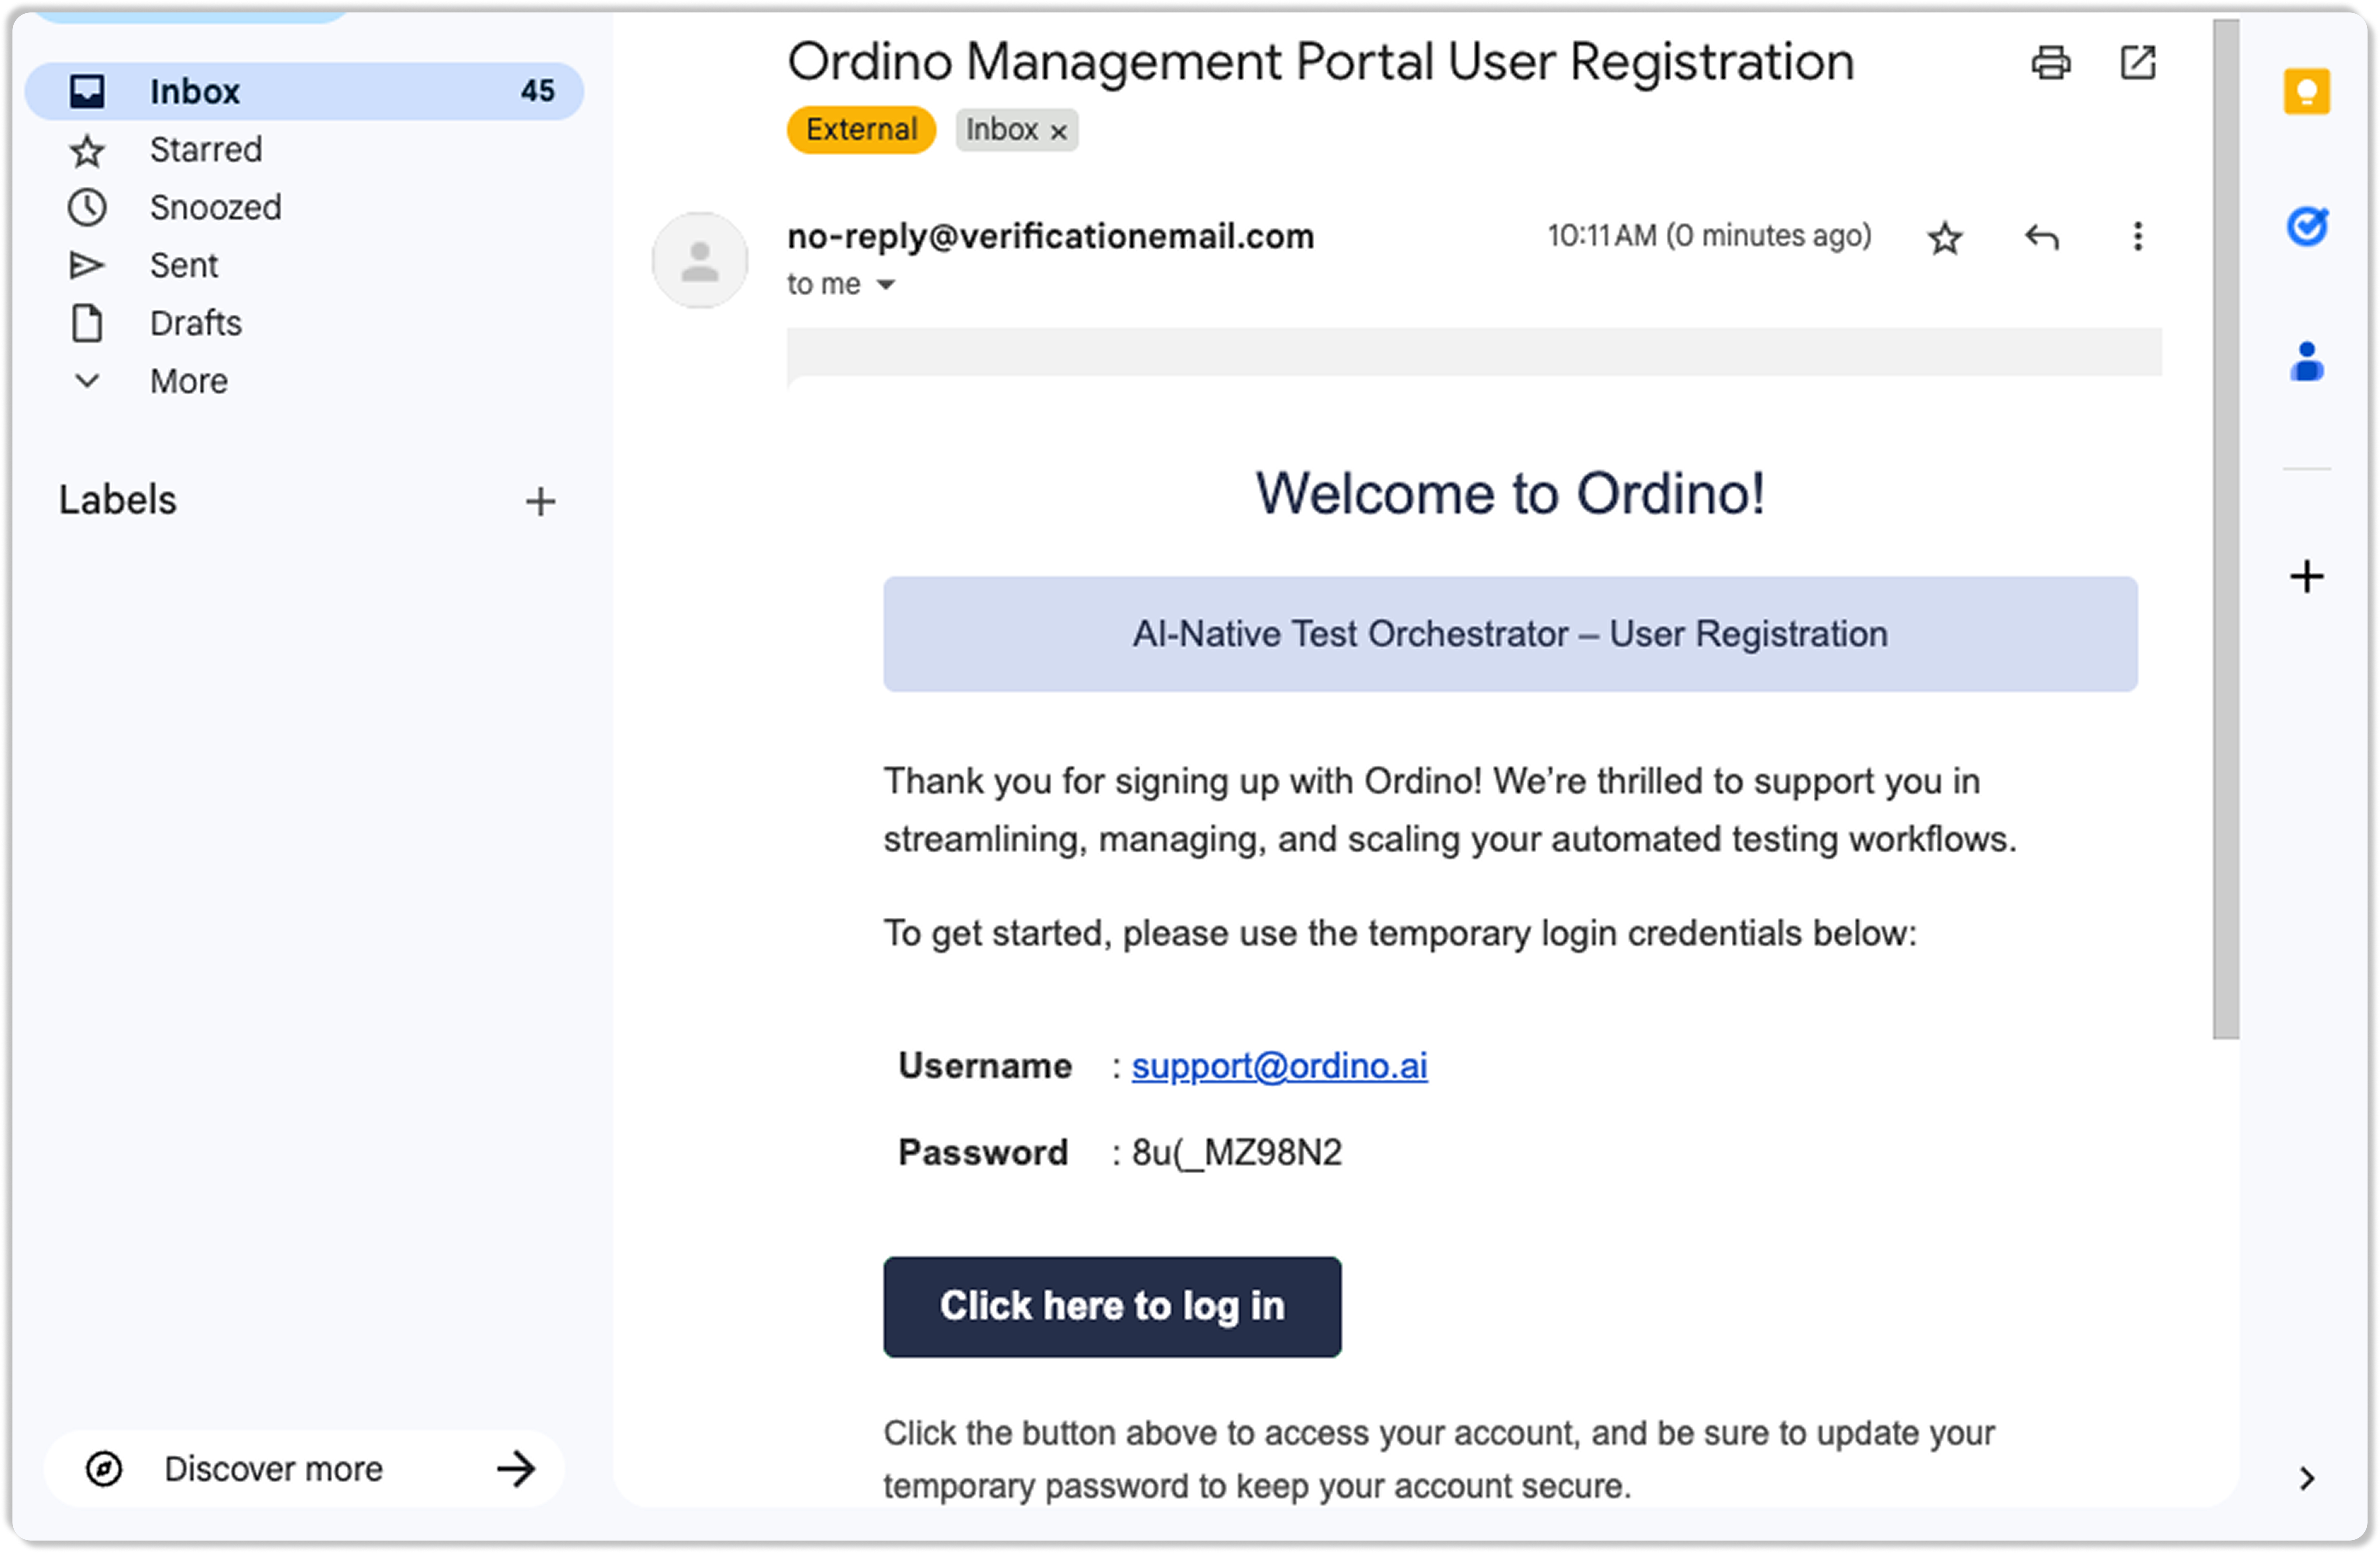This screenshot has width=2380, height=1553.
Task: Go to the Sent folder
Action: tap(184, 265)
